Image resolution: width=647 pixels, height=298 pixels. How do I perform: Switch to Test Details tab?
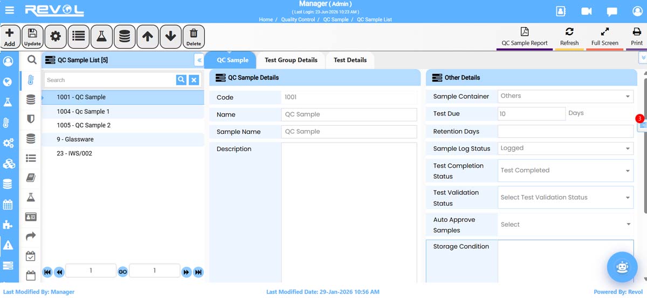pos(350,60)
